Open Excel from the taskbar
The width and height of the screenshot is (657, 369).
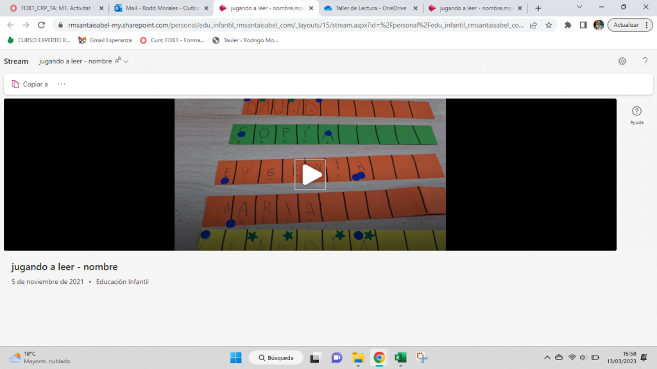[x=400, y=357]
